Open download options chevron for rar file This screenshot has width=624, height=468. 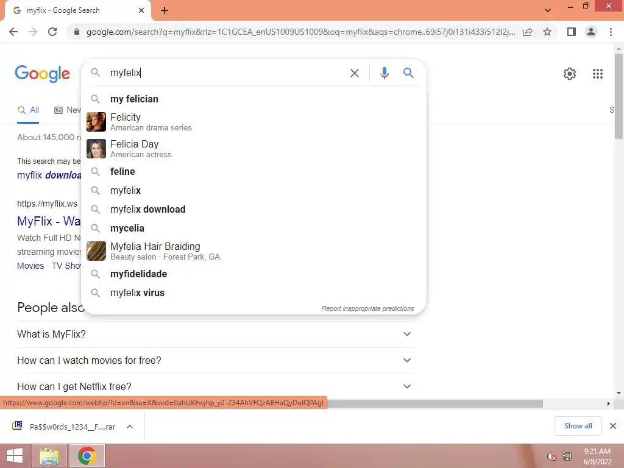pyautogui.click(x=130, y=427)
